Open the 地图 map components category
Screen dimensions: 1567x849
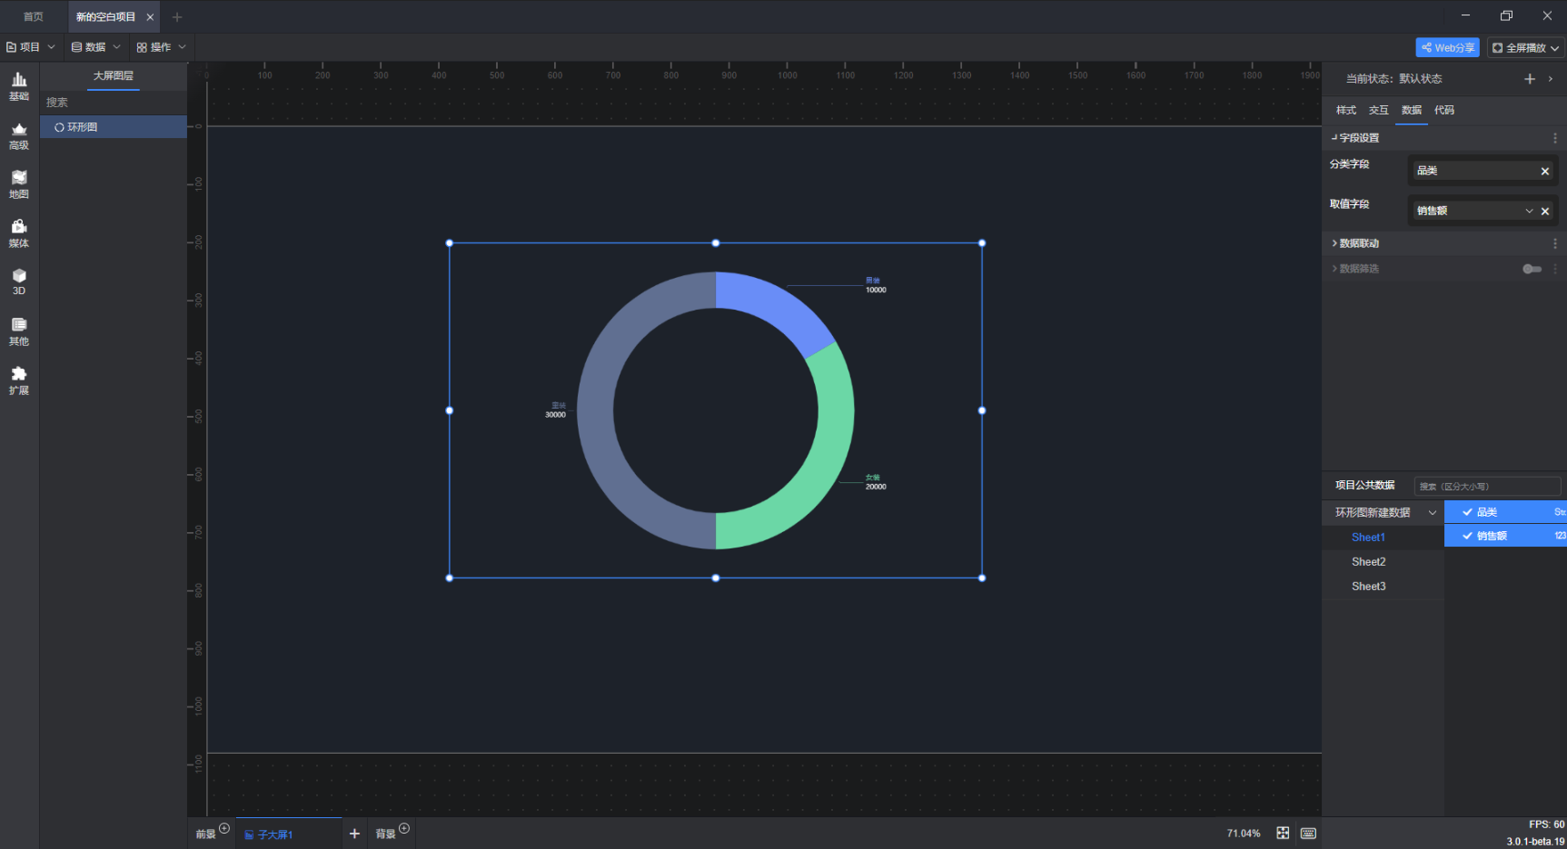pyautogui.click(x=19, y=185)
